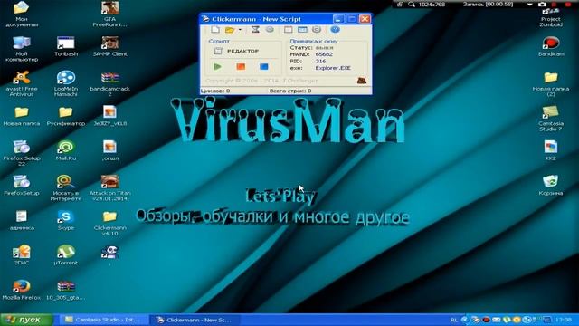Click the blue window icon in Clickermann toolbar

[302, 30]
